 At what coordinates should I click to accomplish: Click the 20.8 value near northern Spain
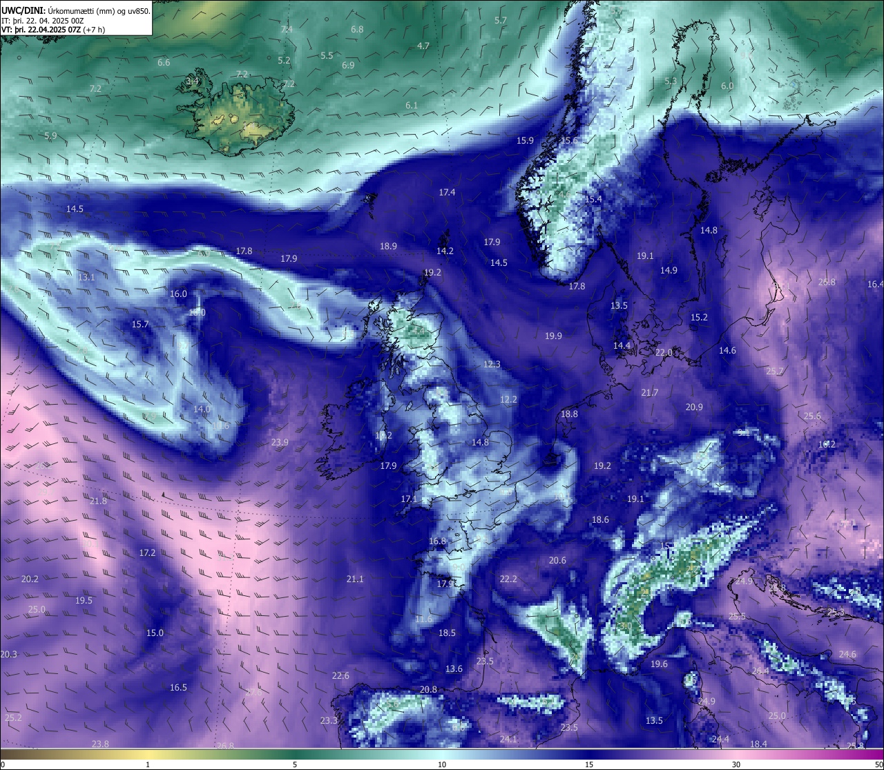click(x=428, y=690)
